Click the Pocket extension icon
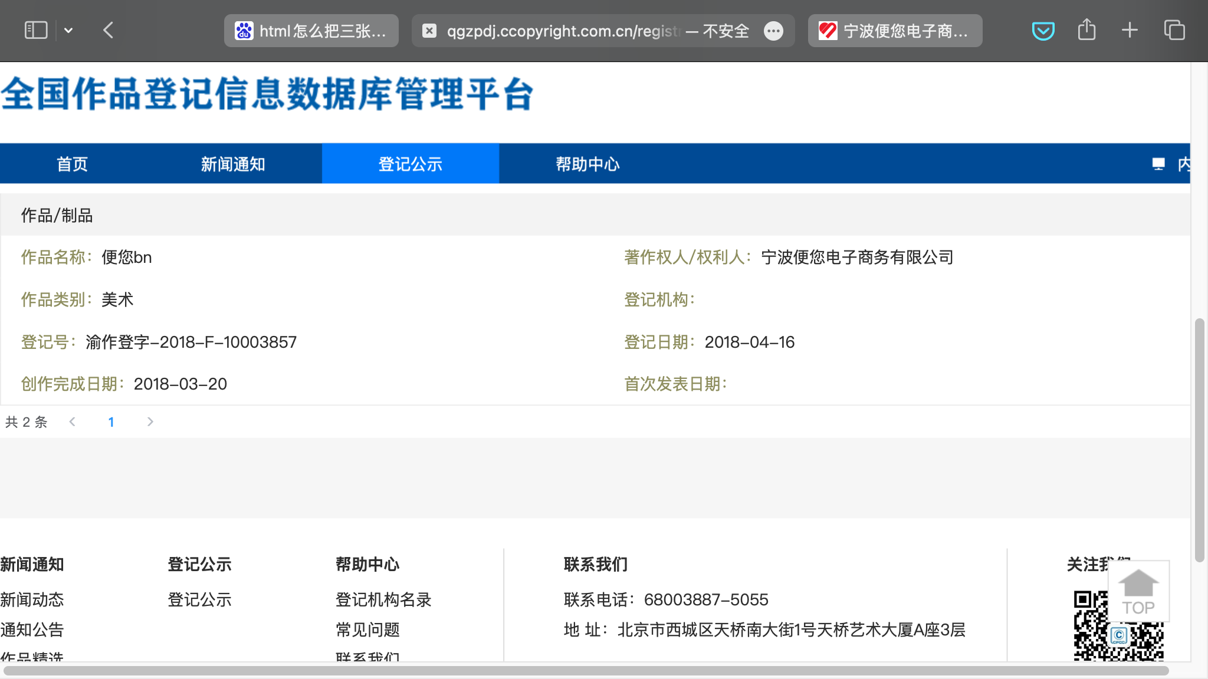This screenshot has width=1208, height=679. 1043,31
